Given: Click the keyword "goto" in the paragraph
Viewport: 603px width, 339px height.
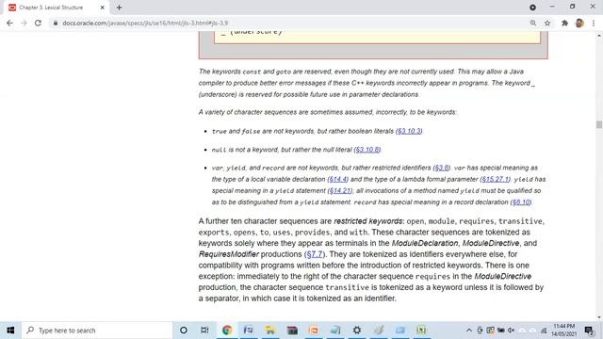Looking at the screenshot, I should coord(284,72).
